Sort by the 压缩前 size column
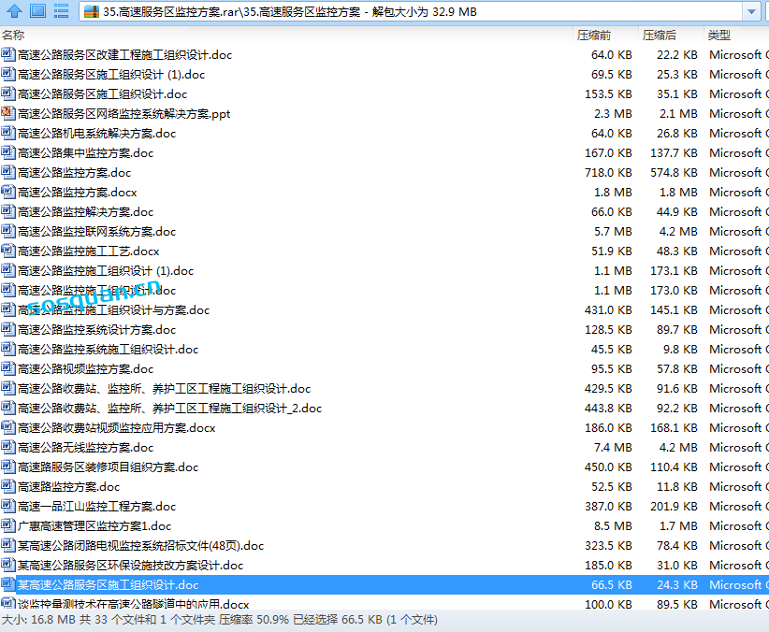 [594, 35]
